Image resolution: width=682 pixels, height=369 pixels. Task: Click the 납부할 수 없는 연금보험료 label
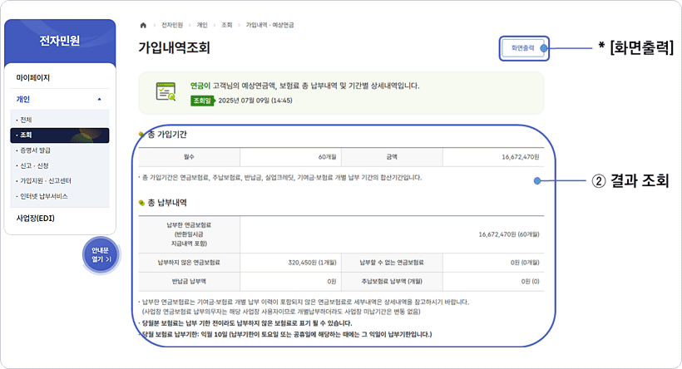392,263
